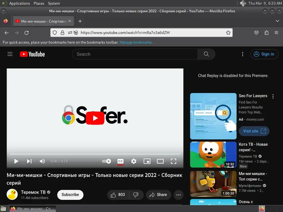Subscribe to Теремок ТВ channel
283x212 pixels.
point(70,195)
